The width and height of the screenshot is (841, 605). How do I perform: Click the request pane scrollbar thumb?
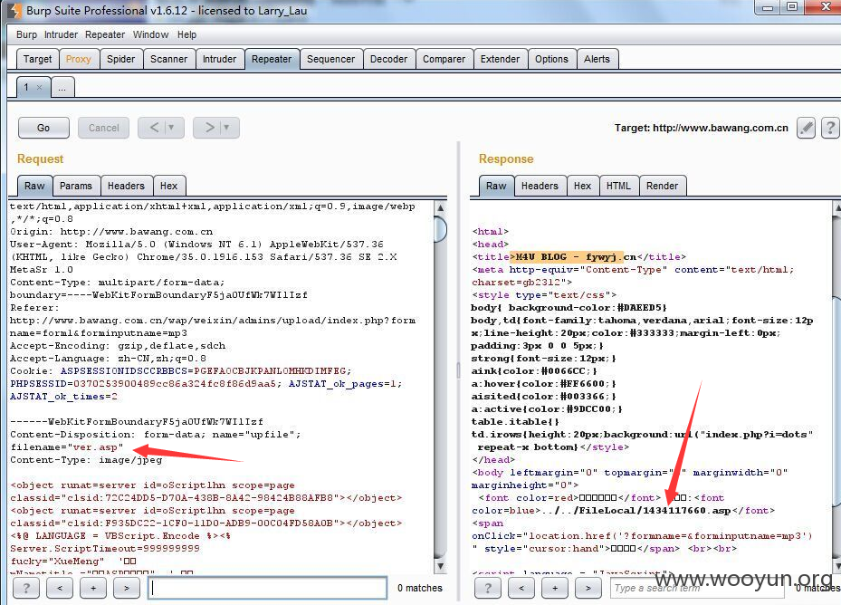coord(440,229)
